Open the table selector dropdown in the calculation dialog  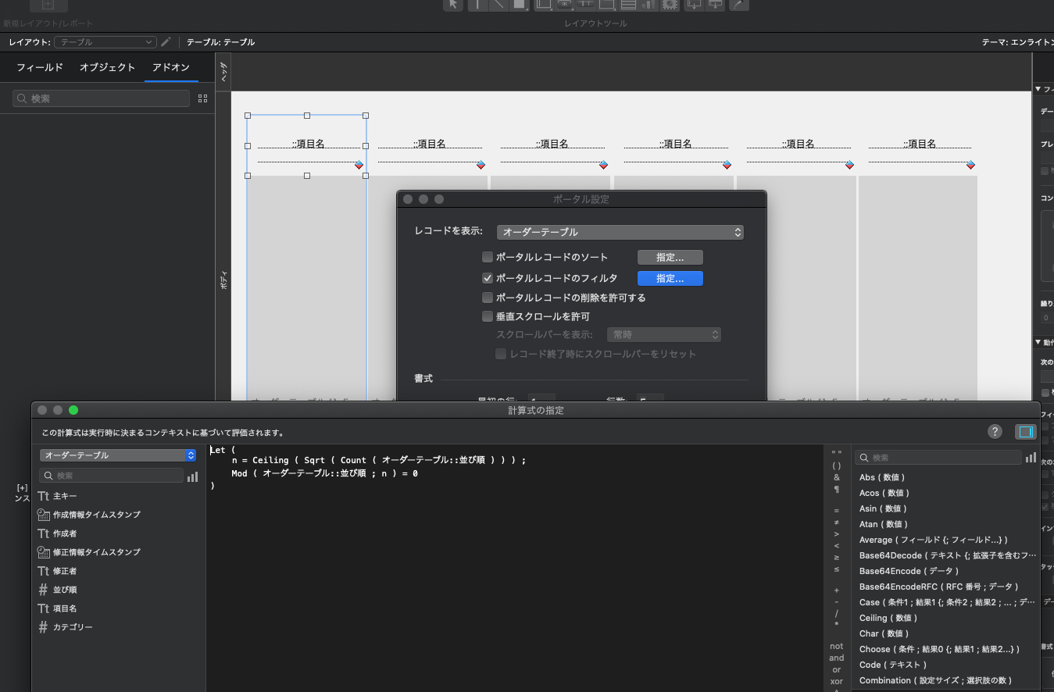117,455
